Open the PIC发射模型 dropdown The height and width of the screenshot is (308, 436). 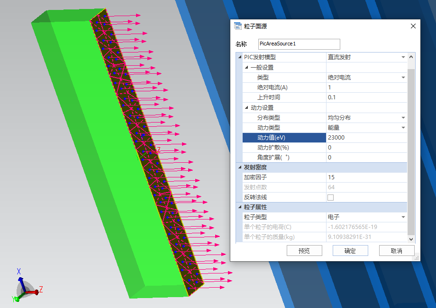tap(403, 57)
